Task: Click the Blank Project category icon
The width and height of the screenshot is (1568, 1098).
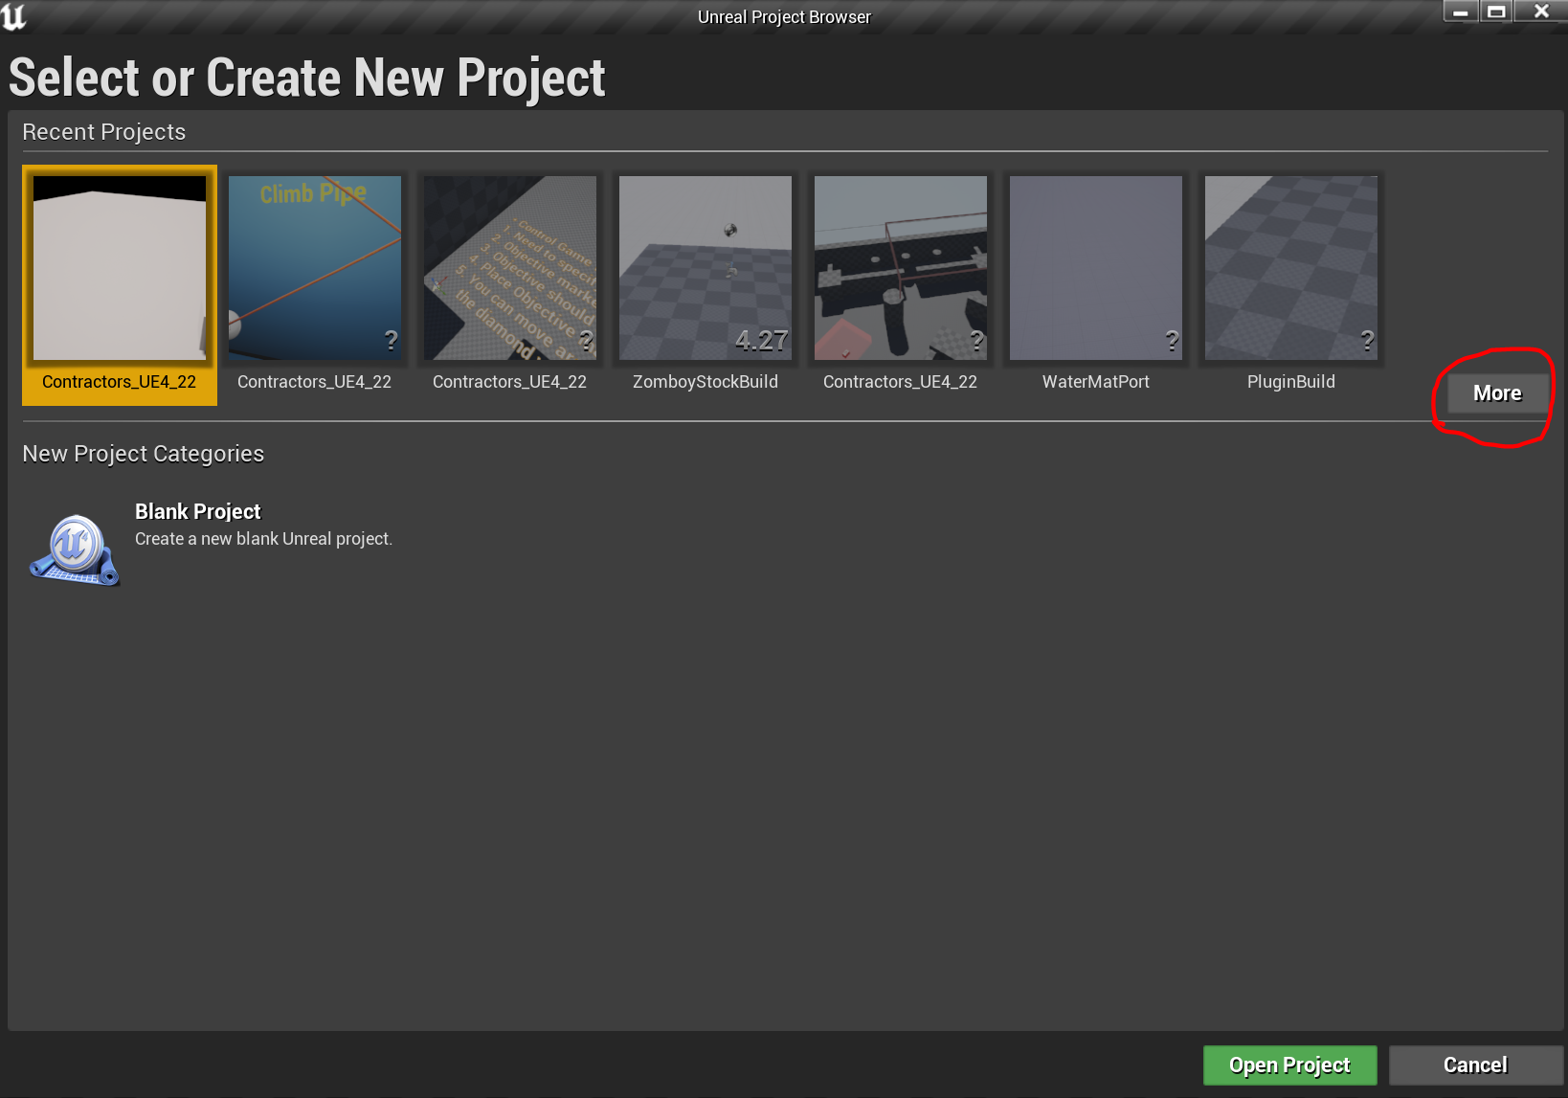Action: (74, 549)
